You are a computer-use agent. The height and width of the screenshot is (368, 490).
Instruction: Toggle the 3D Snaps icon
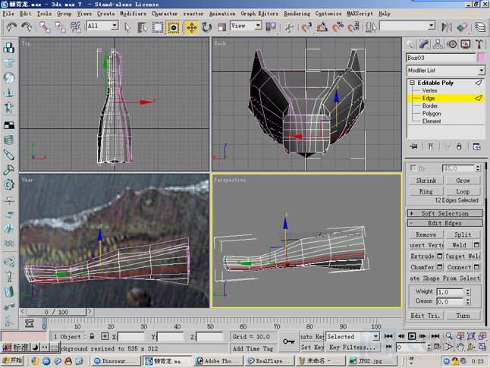tap(306, 27)
